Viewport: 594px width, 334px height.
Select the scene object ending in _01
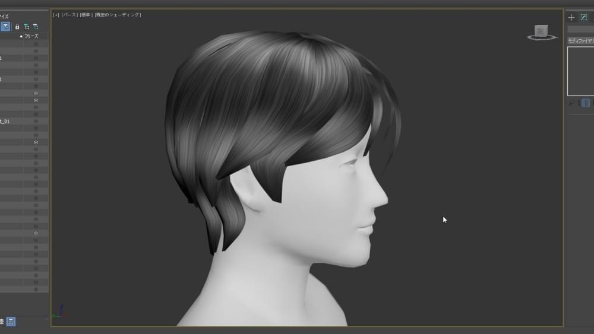pos(5,122)
